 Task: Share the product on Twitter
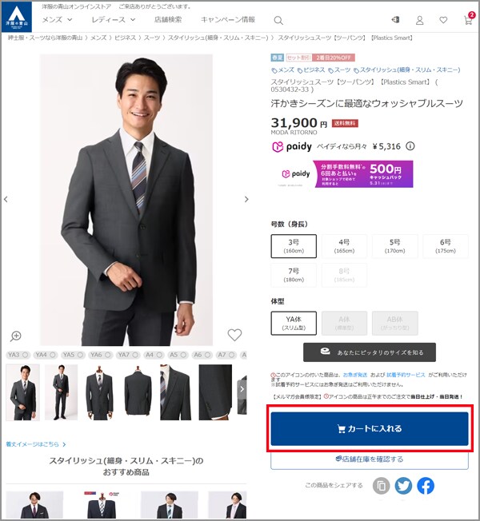pos(403,485)
